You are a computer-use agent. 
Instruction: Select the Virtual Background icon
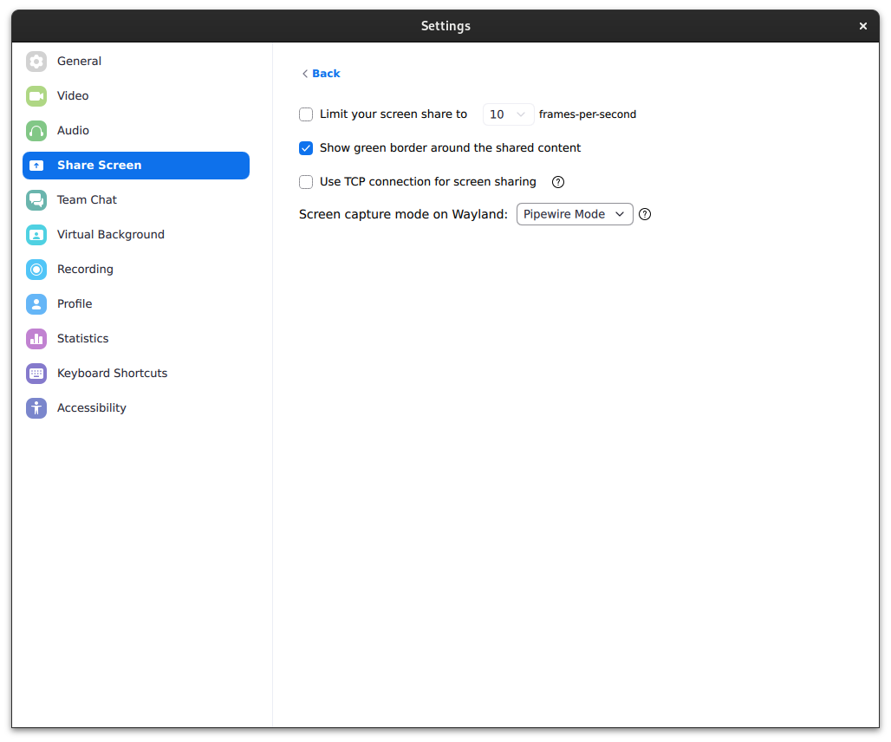coord(36,235)
